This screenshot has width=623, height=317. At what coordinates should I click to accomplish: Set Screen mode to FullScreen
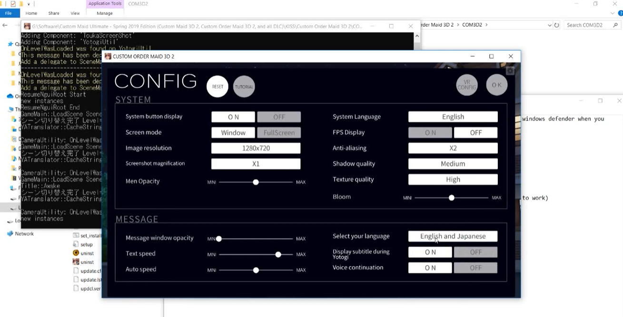[x=279, y=133]
